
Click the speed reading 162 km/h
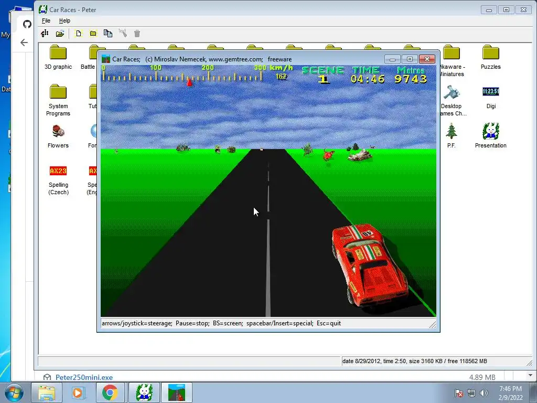pos(281,77)
